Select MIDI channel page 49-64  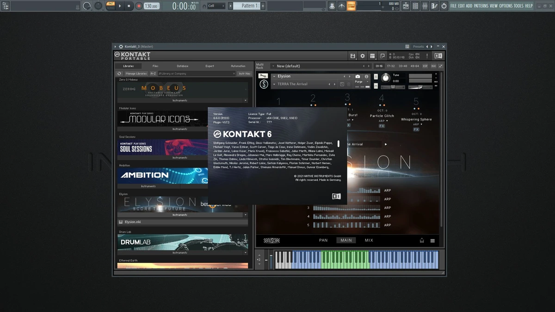point(414,66)
